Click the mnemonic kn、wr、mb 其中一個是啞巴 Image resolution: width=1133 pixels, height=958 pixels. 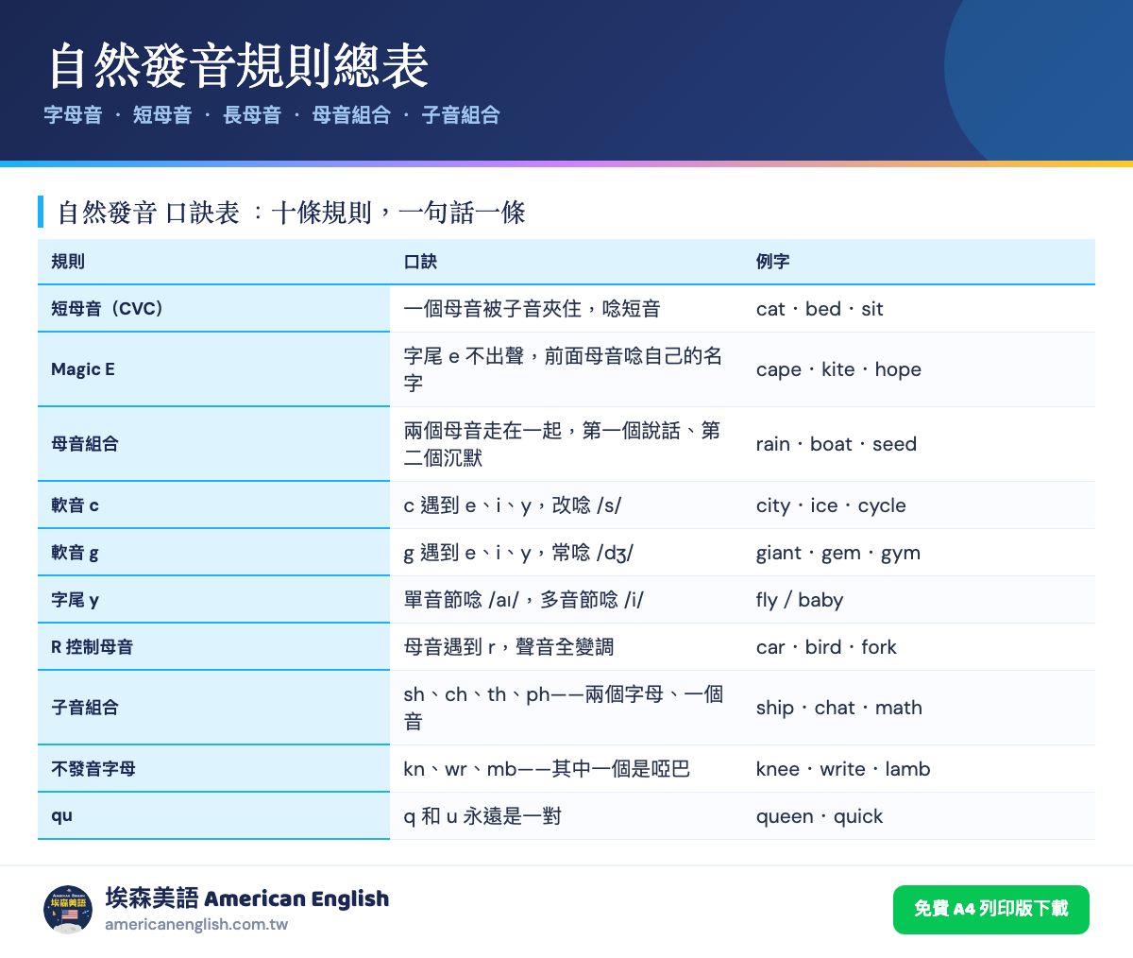pyautogui.click(x=547, y=769)
